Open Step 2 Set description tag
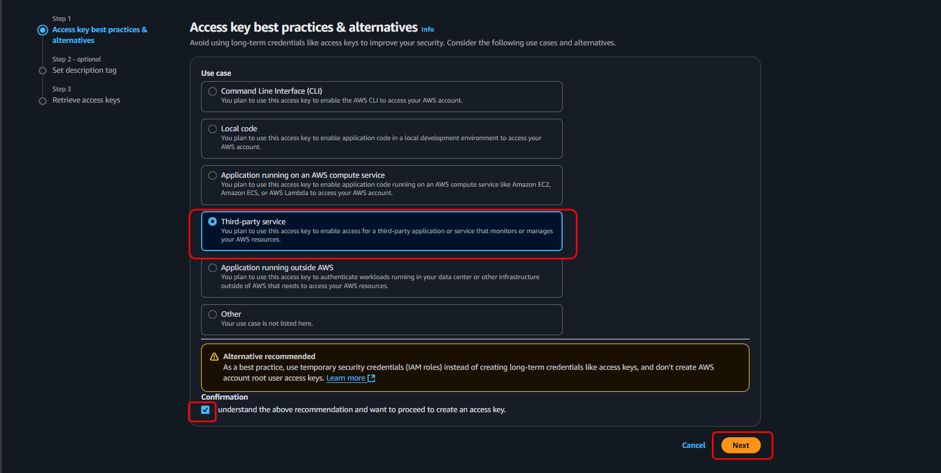The height and width of the screenshot is (473, 941). coord(84,70)
